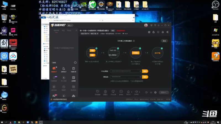Expand the File Explorer address bar dropdown
This screenshot has width=221, height=124.
pyautogui.click(x=100, y=20)
